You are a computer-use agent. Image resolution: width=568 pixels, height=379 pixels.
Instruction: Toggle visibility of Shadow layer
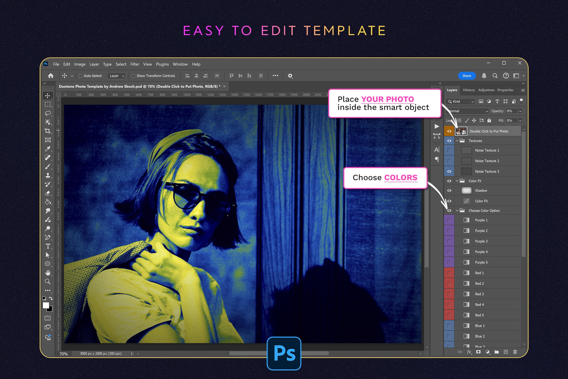click(x=449, y=191)
